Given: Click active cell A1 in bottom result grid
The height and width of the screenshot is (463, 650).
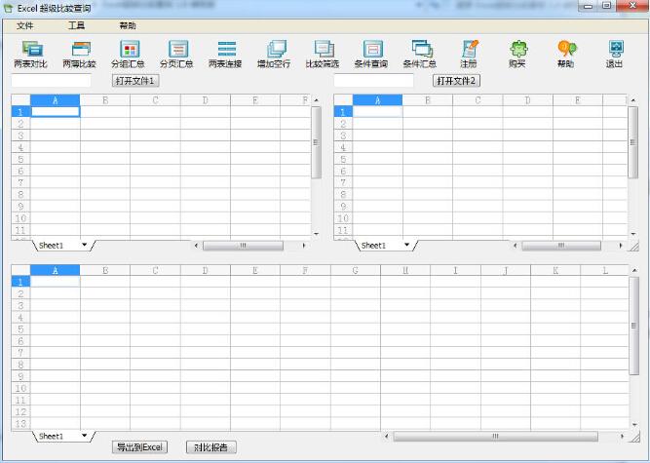Looking at the screenshot, I should pos(56,282).
